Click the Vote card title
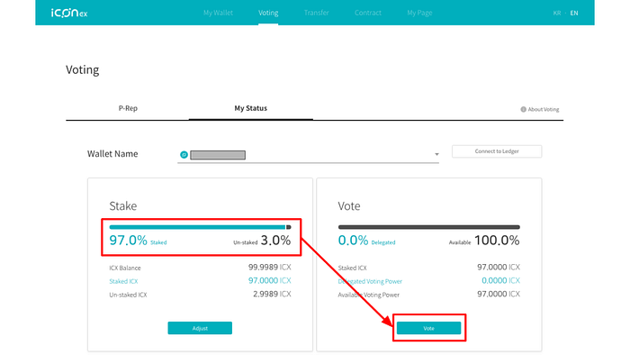 349,205
